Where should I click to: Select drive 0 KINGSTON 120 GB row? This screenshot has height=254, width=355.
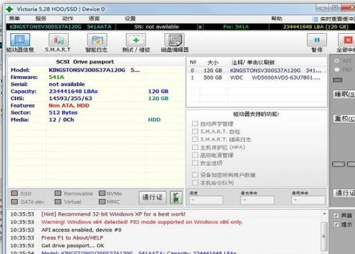(256, 70)
